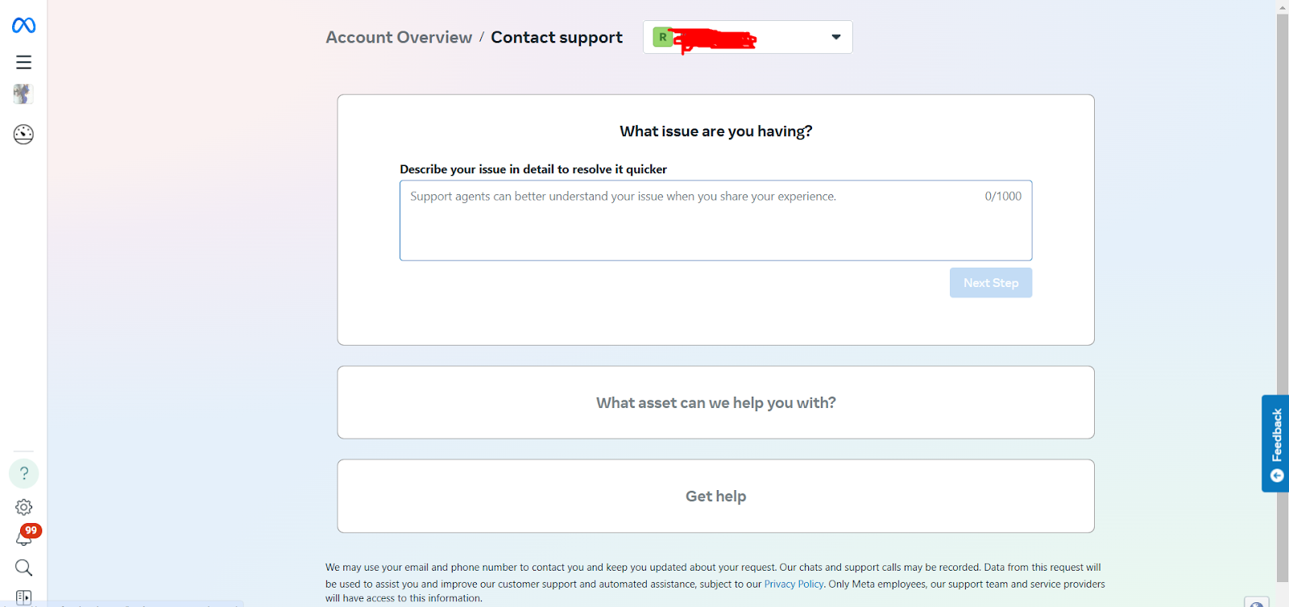1289x607 pixels.
Task: Open the hamburger navigation menu
Action: (23, 62)
